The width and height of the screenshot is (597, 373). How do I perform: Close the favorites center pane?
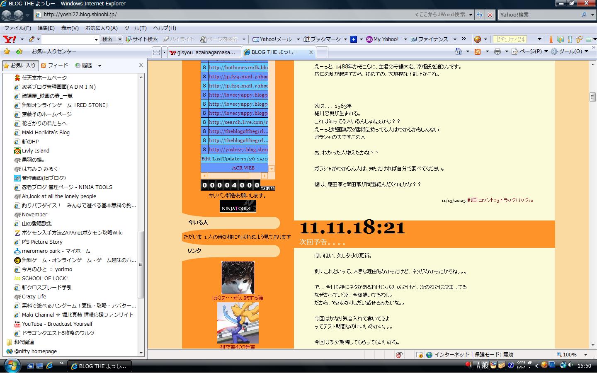141,65
